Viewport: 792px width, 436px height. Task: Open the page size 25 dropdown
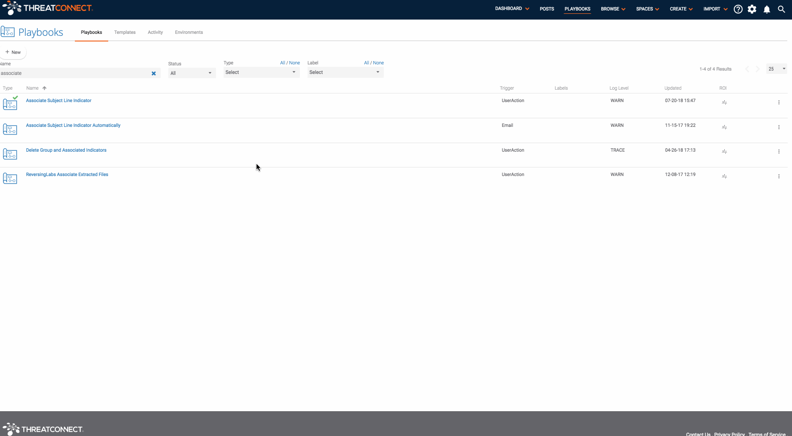776,69
